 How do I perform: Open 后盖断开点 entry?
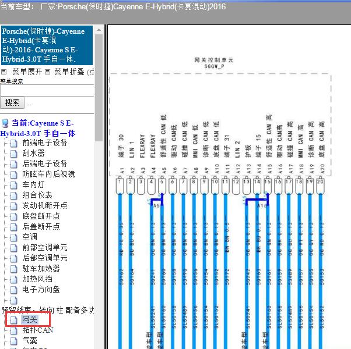point(41,226)
